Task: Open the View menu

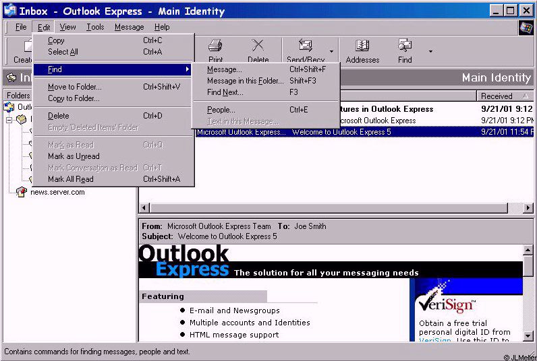Action: [68, 27]
